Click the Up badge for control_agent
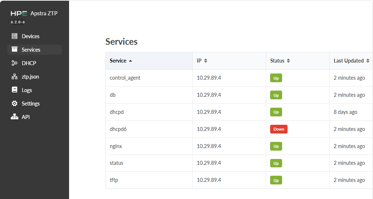This screenshot has height=199, width=373. click(276, 78)
